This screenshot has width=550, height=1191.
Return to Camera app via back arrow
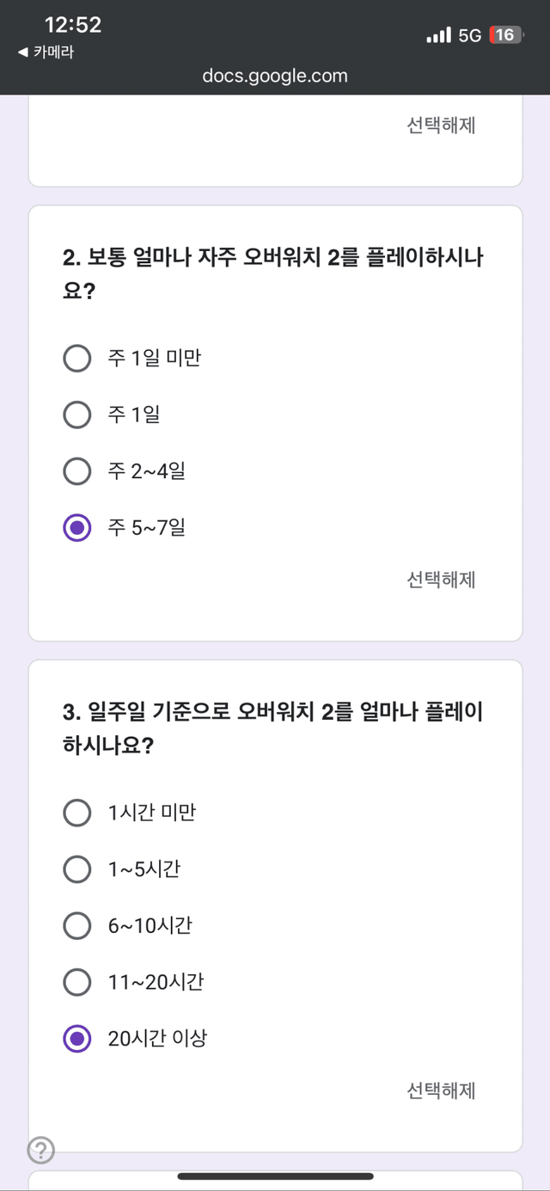(46, 52)
